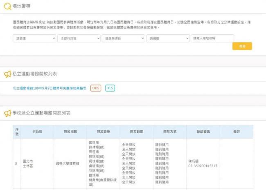
Task: Click the yellow search button
Action: coord(242,46)
